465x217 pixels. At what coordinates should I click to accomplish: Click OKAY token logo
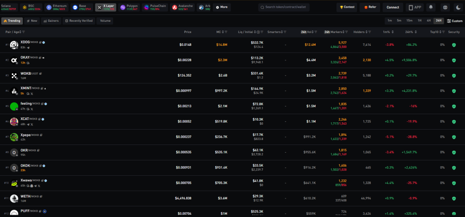(x=14, y=60)
